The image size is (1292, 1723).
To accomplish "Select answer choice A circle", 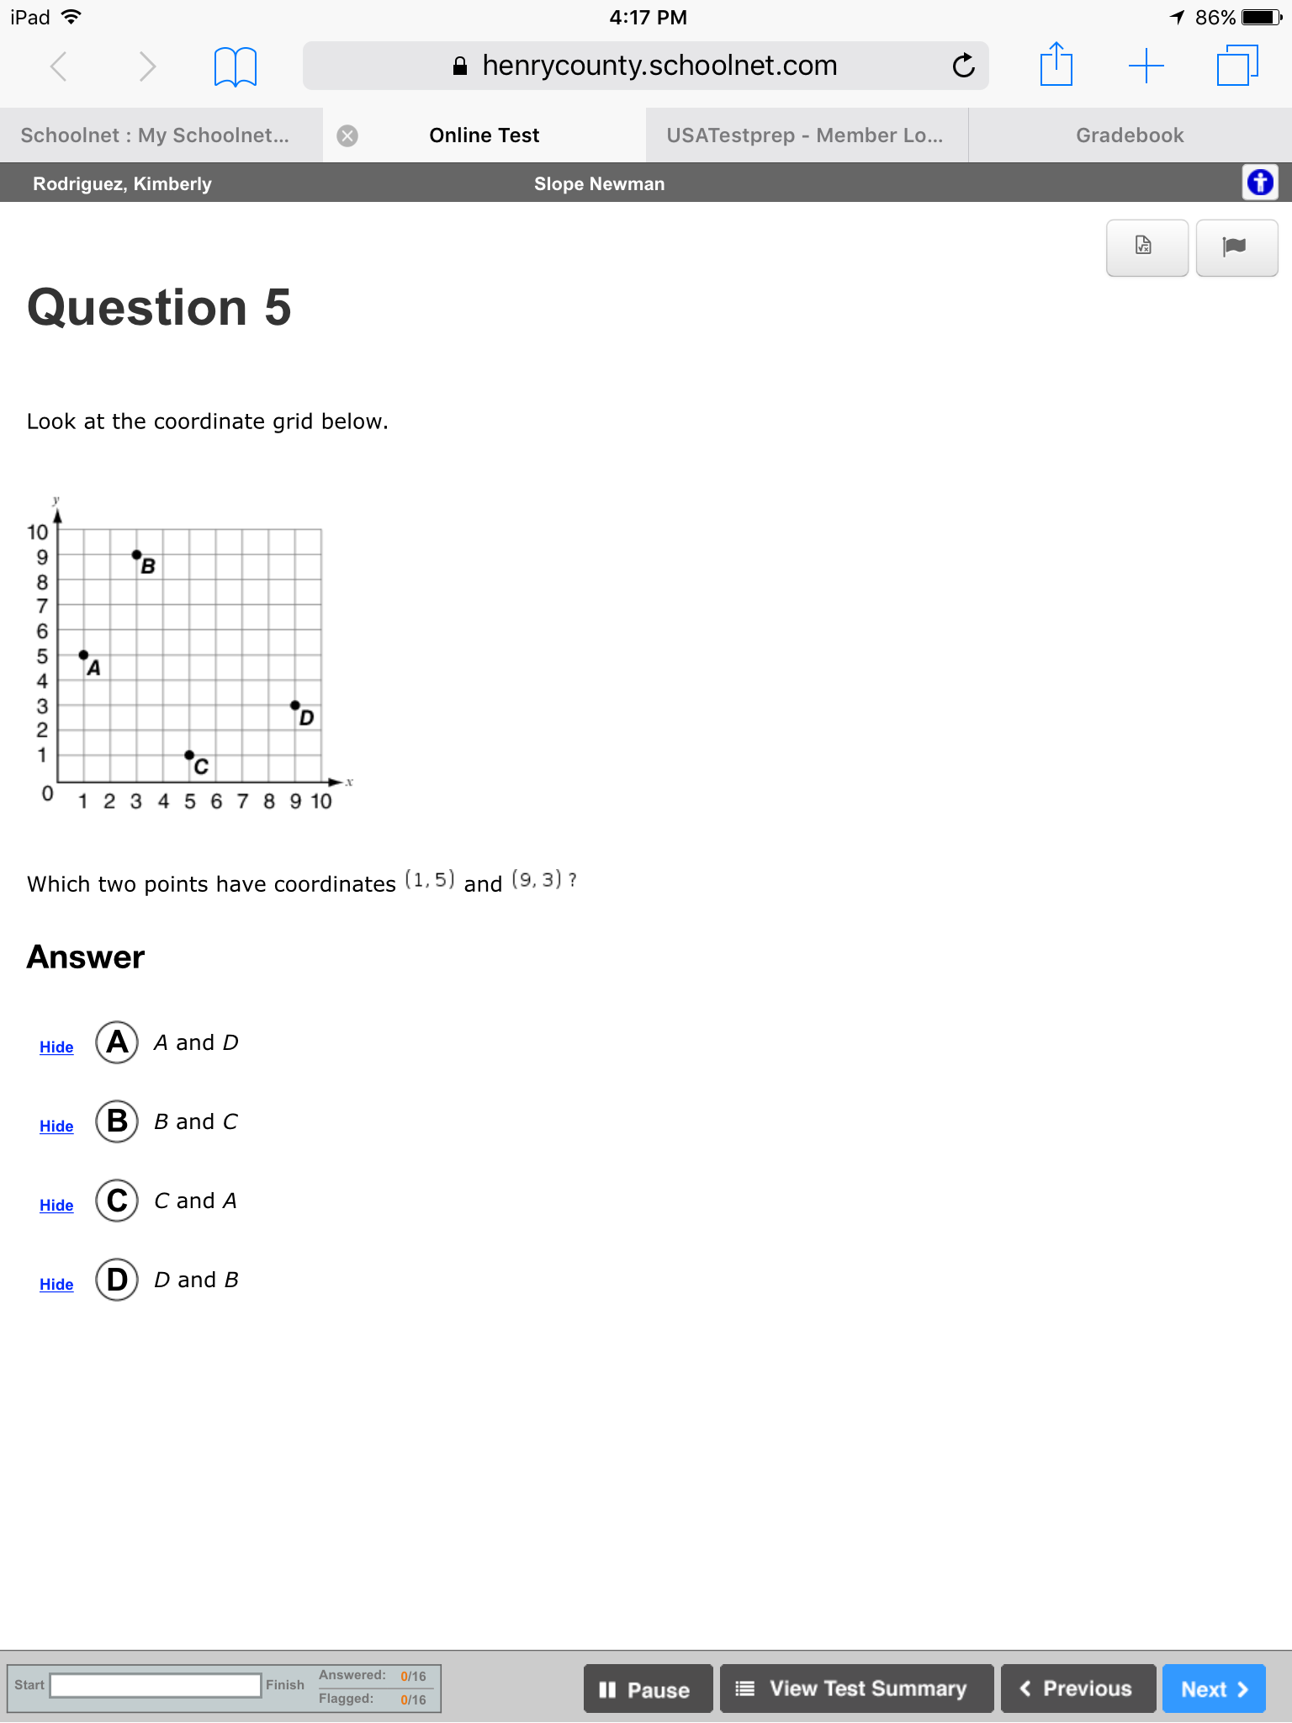I will [x=117, y=1042].
